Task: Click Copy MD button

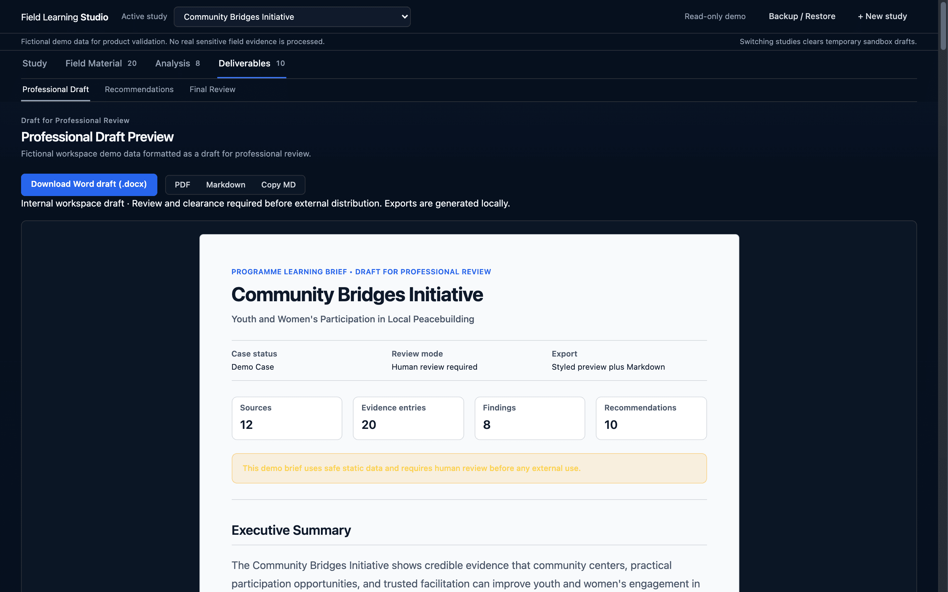Action: click(278, 185)
